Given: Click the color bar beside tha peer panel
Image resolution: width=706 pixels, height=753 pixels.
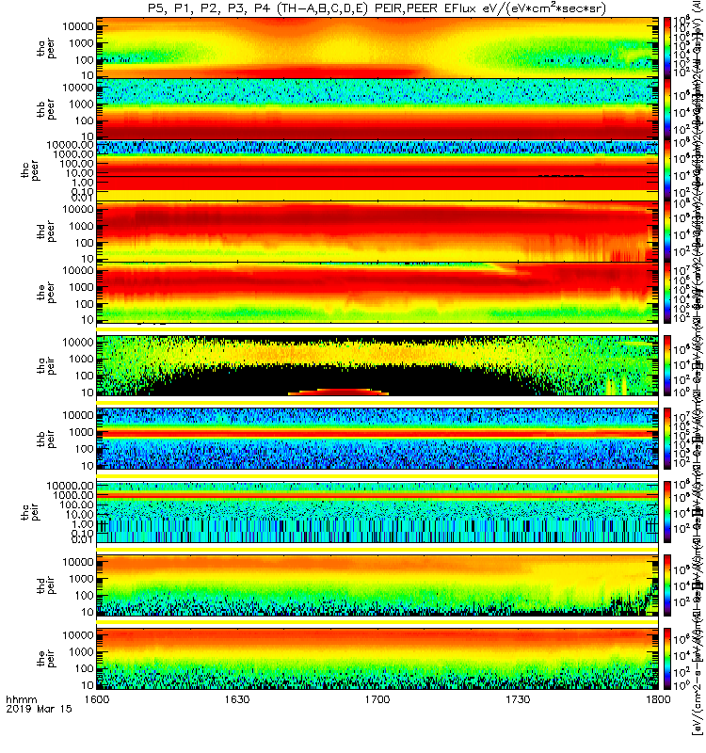Looking at the screenshot, I should (x=667, y=48).
